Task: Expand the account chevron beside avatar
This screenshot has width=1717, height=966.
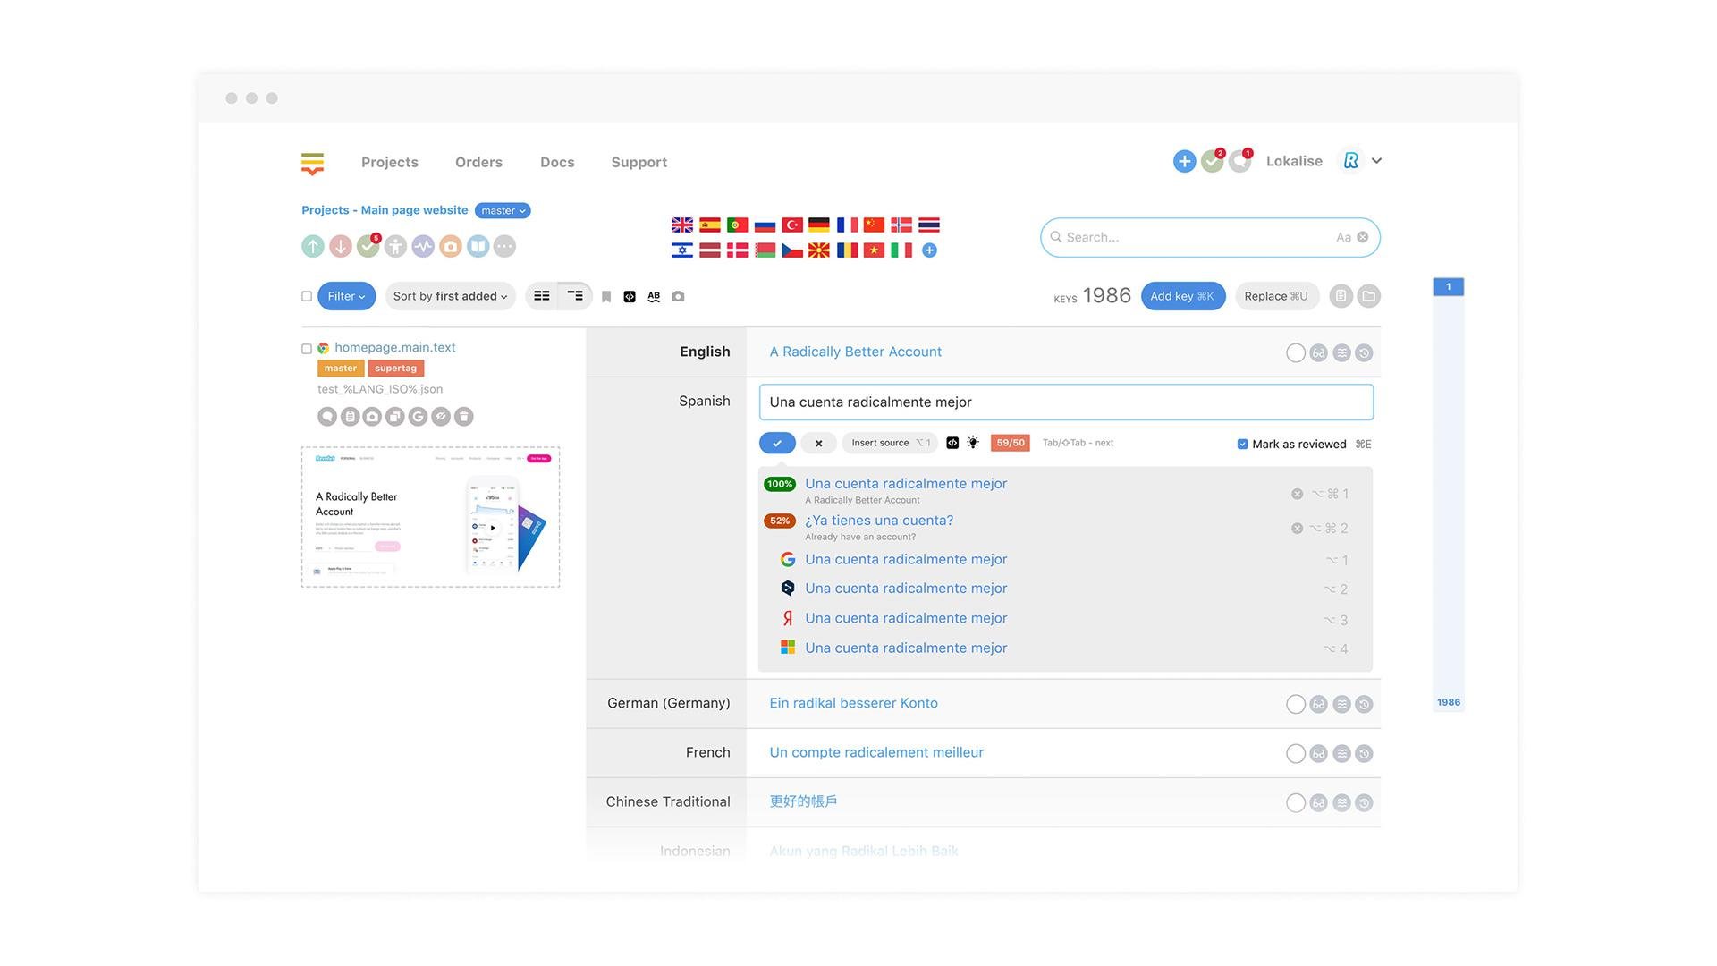Action: click(1376, 161)
